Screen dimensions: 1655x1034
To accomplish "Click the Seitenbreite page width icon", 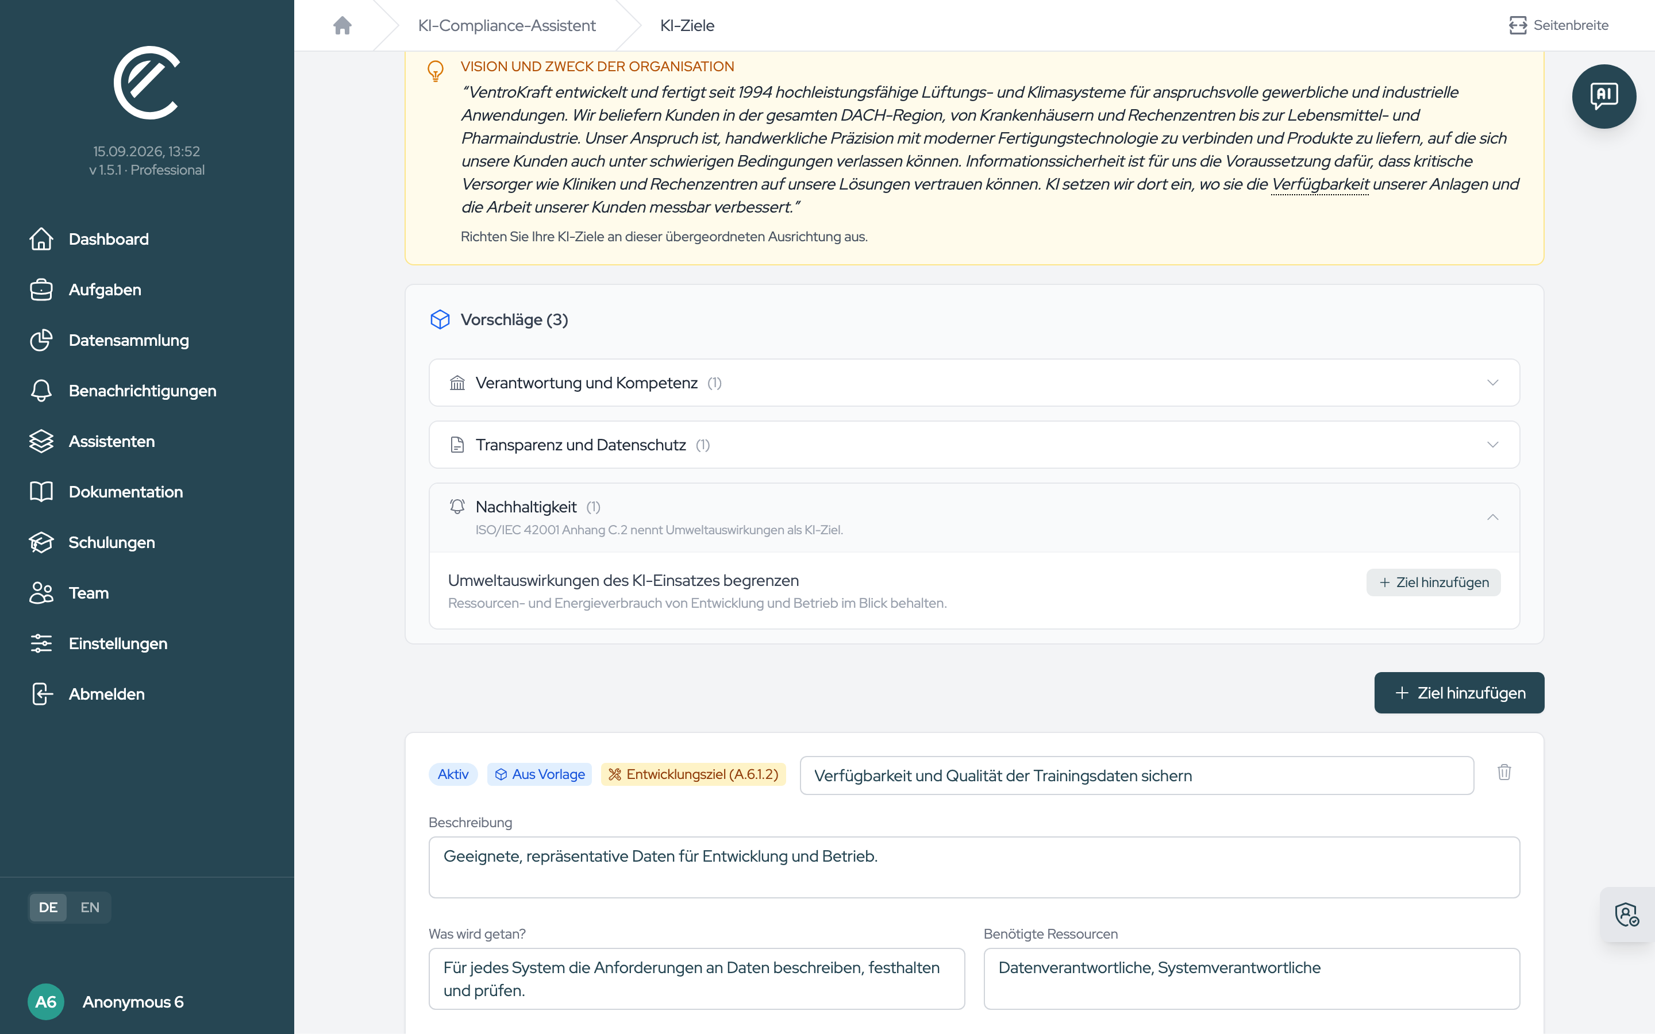I will (x=1518, y=25).
